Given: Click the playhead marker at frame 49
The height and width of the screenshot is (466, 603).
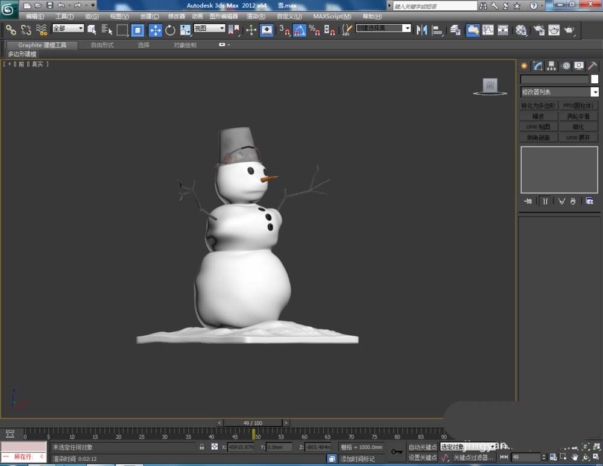Looking at the screenshot, I should [x=253, y=434].
